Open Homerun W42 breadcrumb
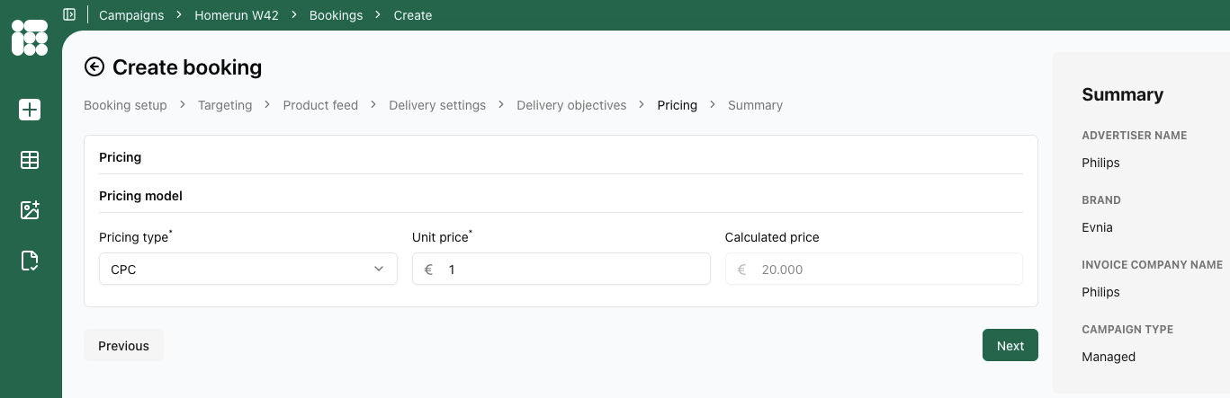Screen dimensions: 1230x398 tap(237, 15)
